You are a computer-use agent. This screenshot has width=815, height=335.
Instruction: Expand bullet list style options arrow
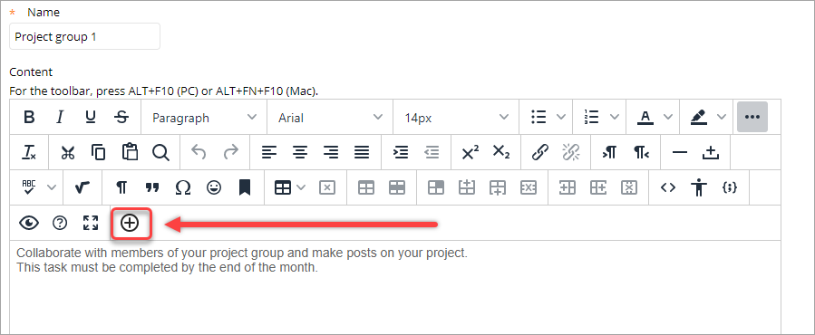[561, 118]
